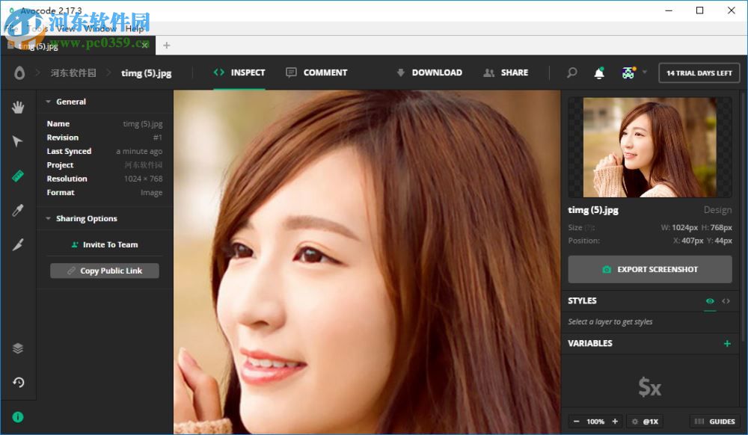Click the Resolution value 1024 × 768

point(143,179)
